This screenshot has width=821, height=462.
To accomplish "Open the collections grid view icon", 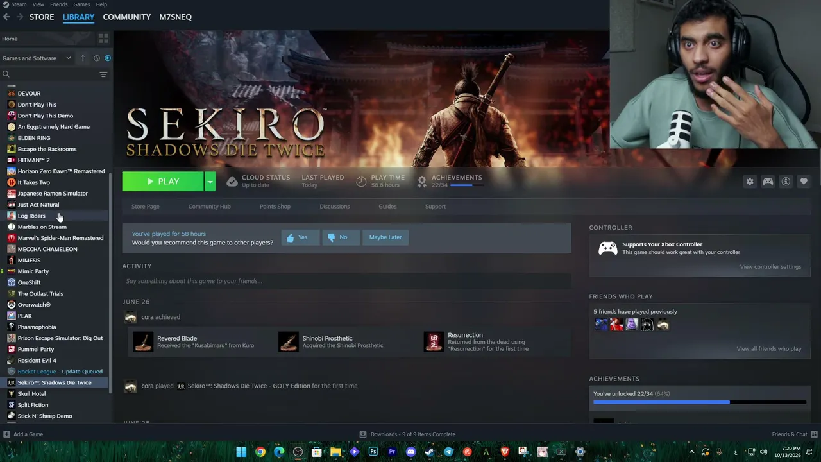I will click(103, 38).
